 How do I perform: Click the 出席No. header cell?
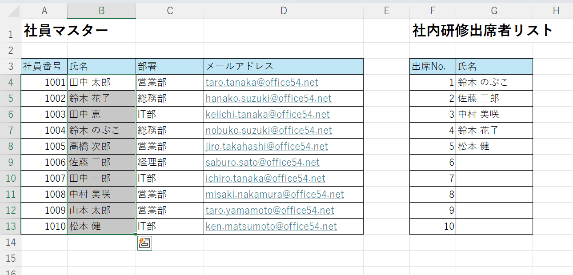click(433, 67)
